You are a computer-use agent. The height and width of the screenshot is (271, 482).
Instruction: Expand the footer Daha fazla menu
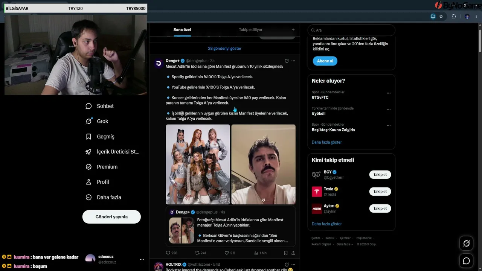pyautogui.click(x=345, y=244)
